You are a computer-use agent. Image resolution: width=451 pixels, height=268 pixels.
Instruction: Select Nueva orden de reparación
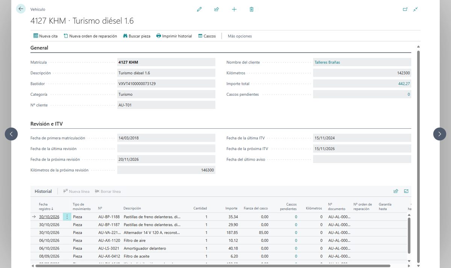pyautogui.click(x=90, y=36)
